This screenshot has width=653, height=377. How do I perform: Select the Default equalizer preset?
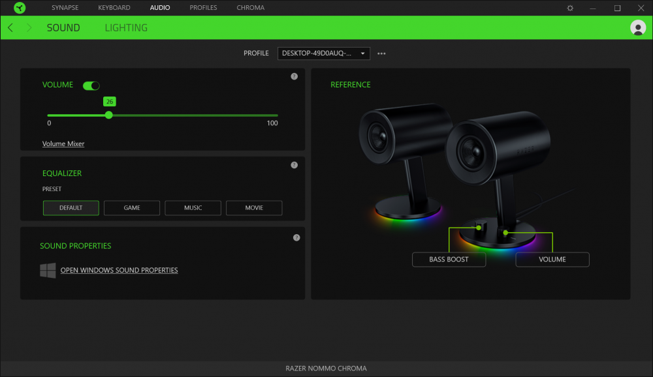coord(71,207)
